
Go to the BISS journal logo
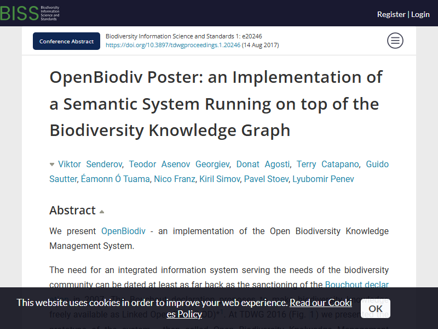tap(30, 13)
